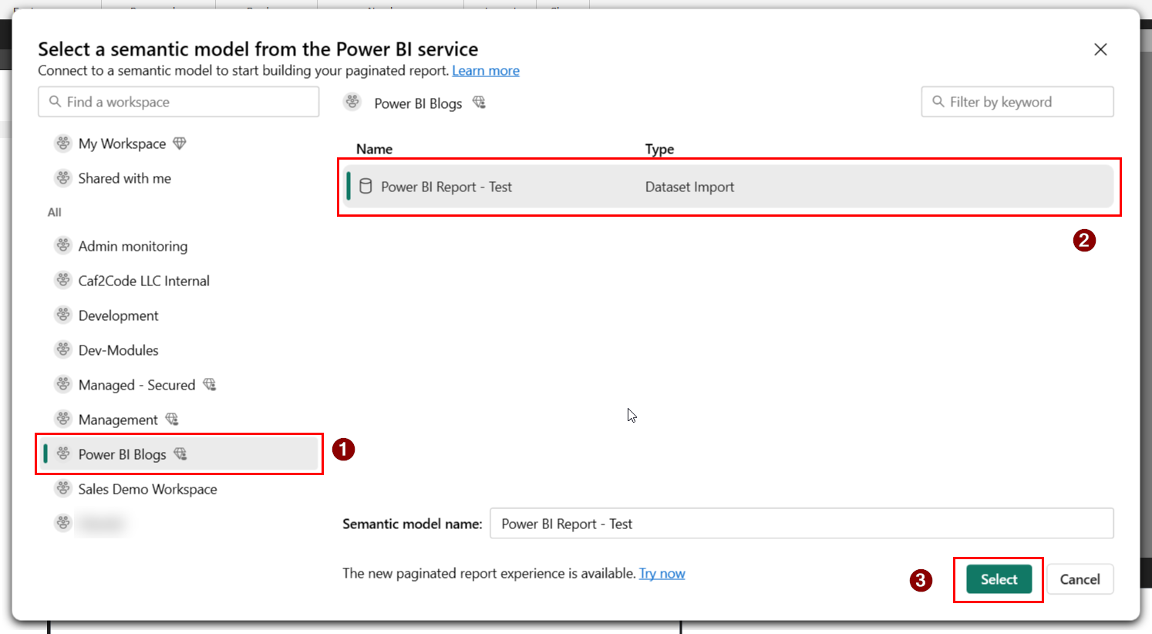
Task: Click the premium icon next to Managed - Secured
Action: [x=209, y=384]
